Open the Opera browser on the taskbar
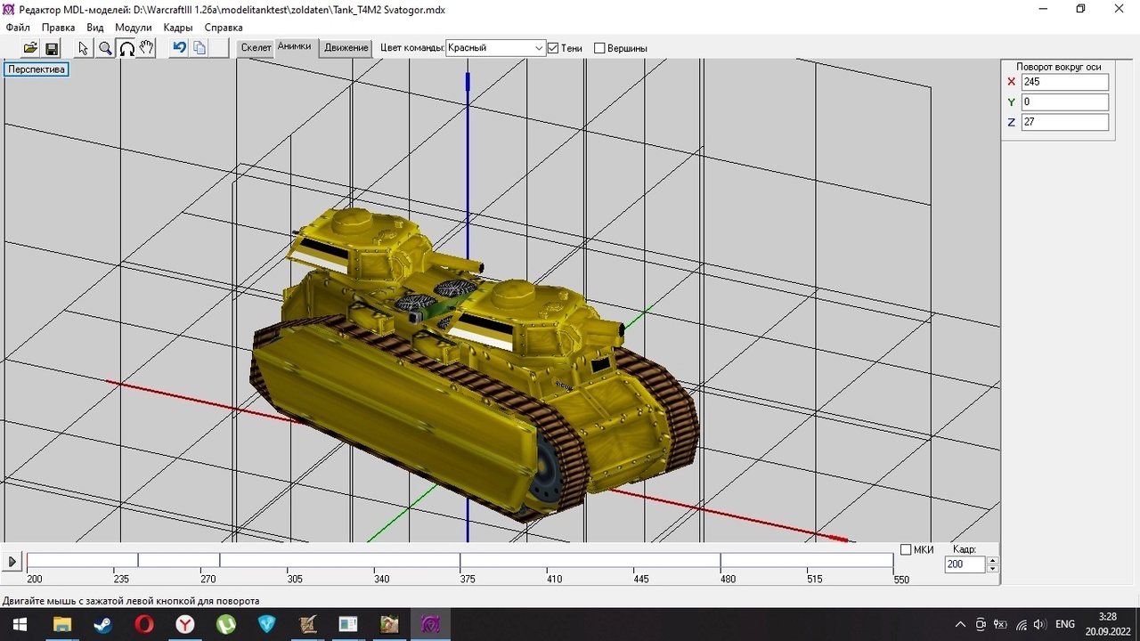The width and height of the screenshot is (1140, 641). 143,624
